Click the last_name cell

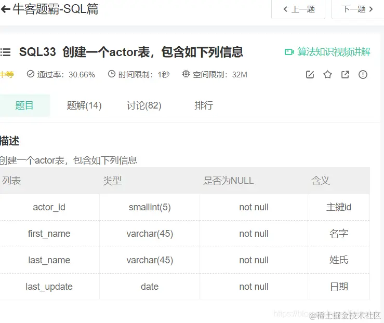click(x=49, y=260)
